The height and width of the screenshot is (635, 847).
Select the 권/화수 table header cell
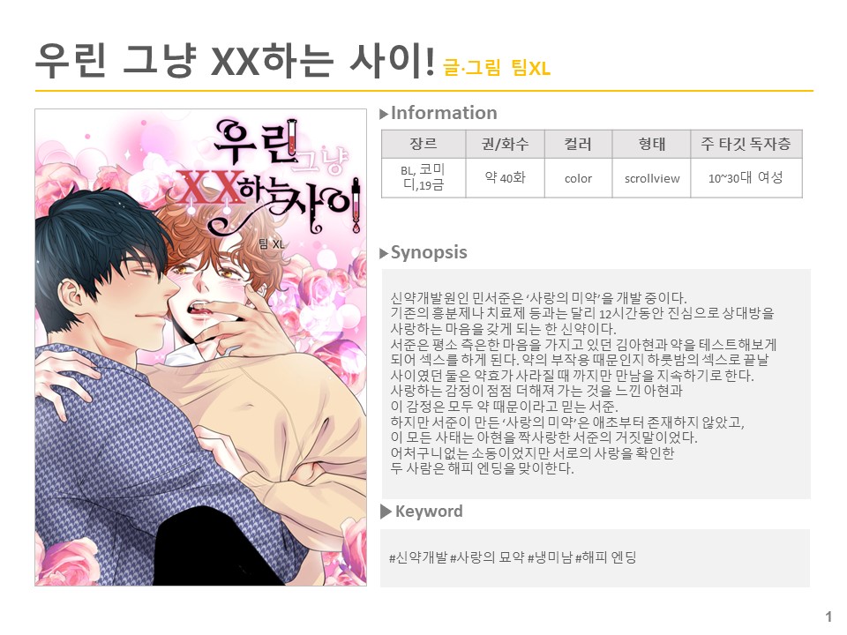(505, 144)
